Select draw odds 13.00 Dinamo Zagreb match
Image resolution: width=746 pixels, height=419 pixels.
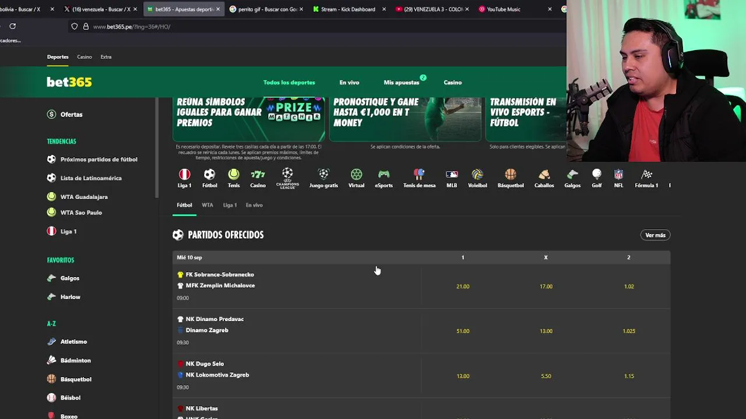(546, 331)
